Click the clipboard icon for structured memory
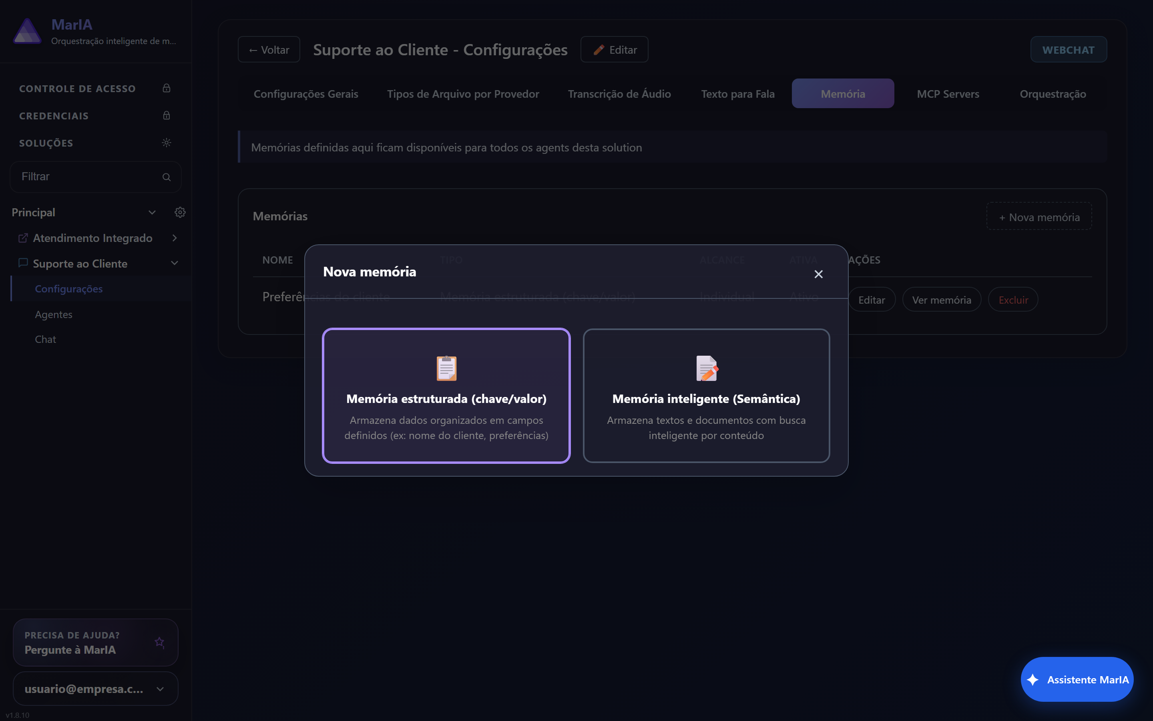 (446, 368)
